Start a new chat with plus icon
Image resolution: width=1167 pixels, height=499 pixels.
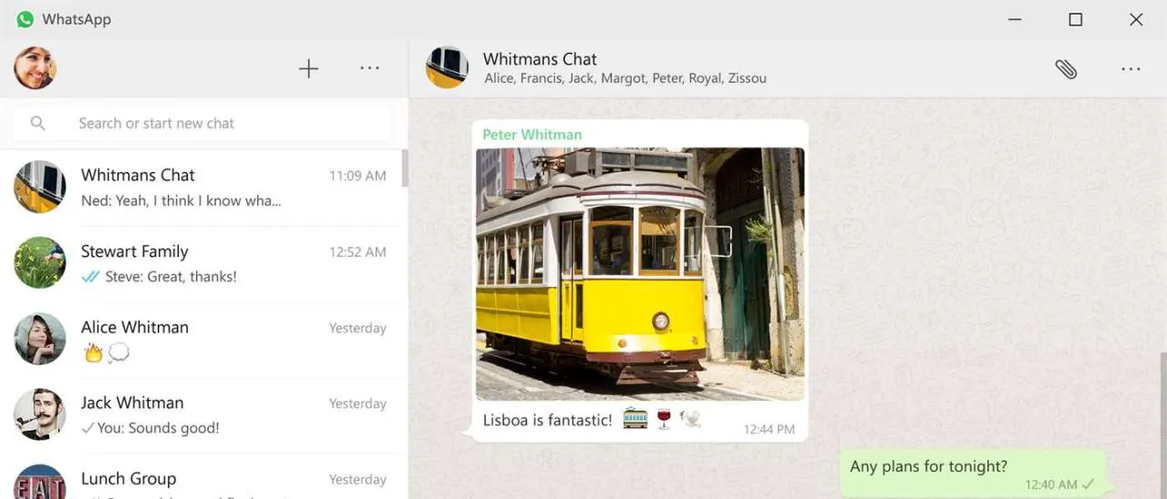(x=309, y=68)
